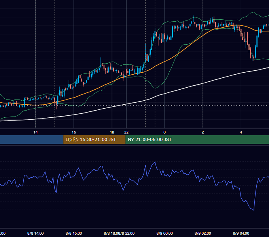Click the '16' hour label on the price chart axis
Image resolution: width=269 pixels, height=237 pixels.
click(x=74, y=132)
